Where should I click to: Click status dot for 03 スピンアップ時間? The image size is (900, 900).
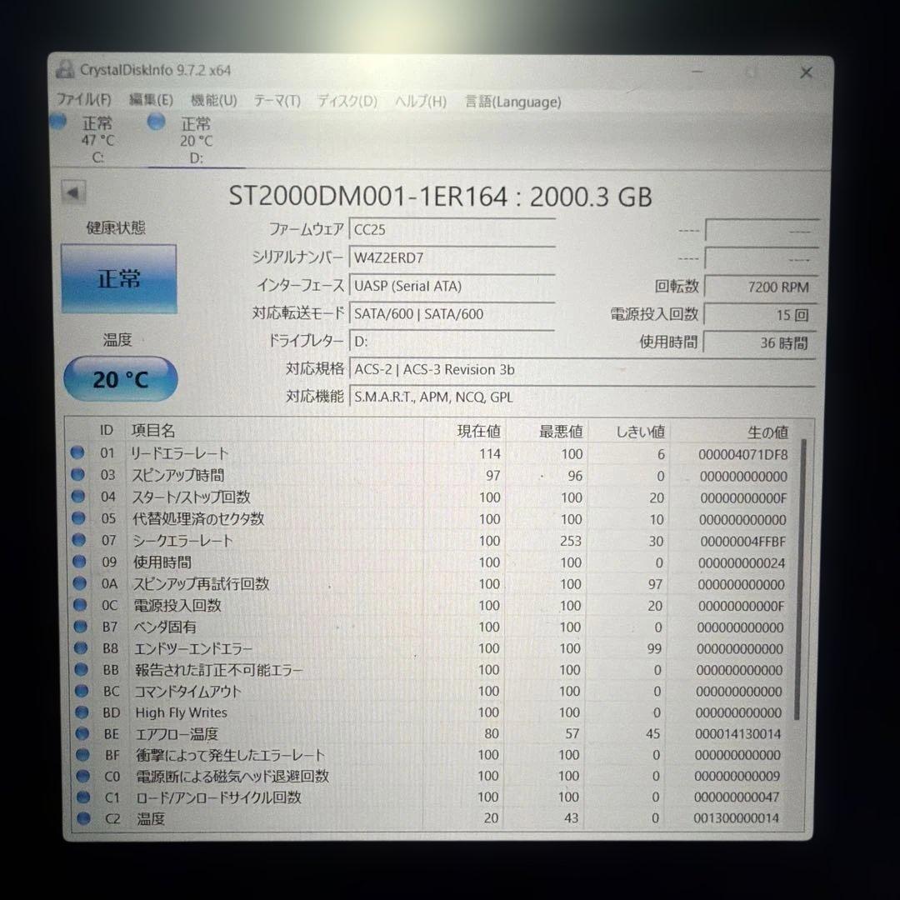click(x=77, y=475)
